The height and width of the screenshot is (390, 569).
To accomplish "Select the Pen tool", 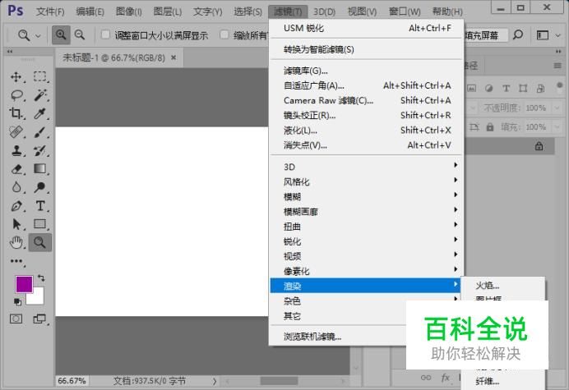I will point(16,206).
